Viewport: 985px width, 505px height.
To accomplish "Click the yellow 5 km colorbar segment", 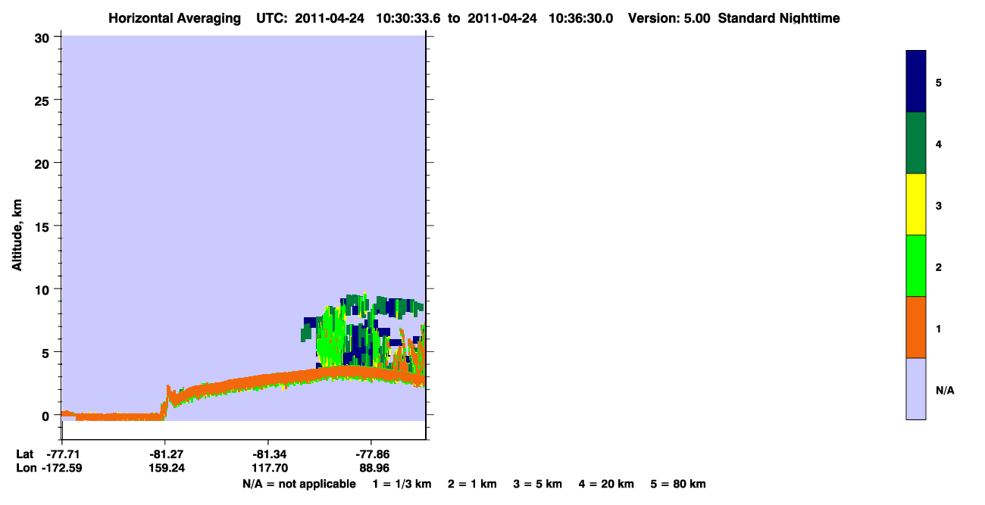I will point(916,204).
